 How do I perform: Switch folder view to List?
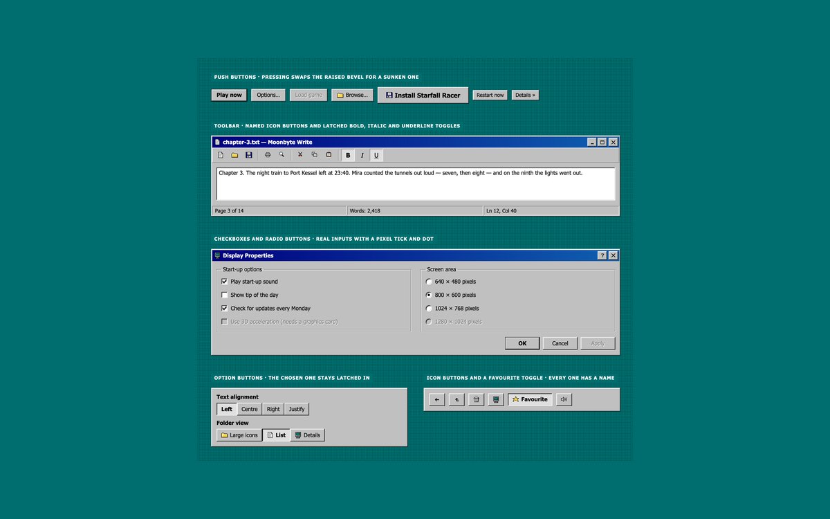[277, 435]
